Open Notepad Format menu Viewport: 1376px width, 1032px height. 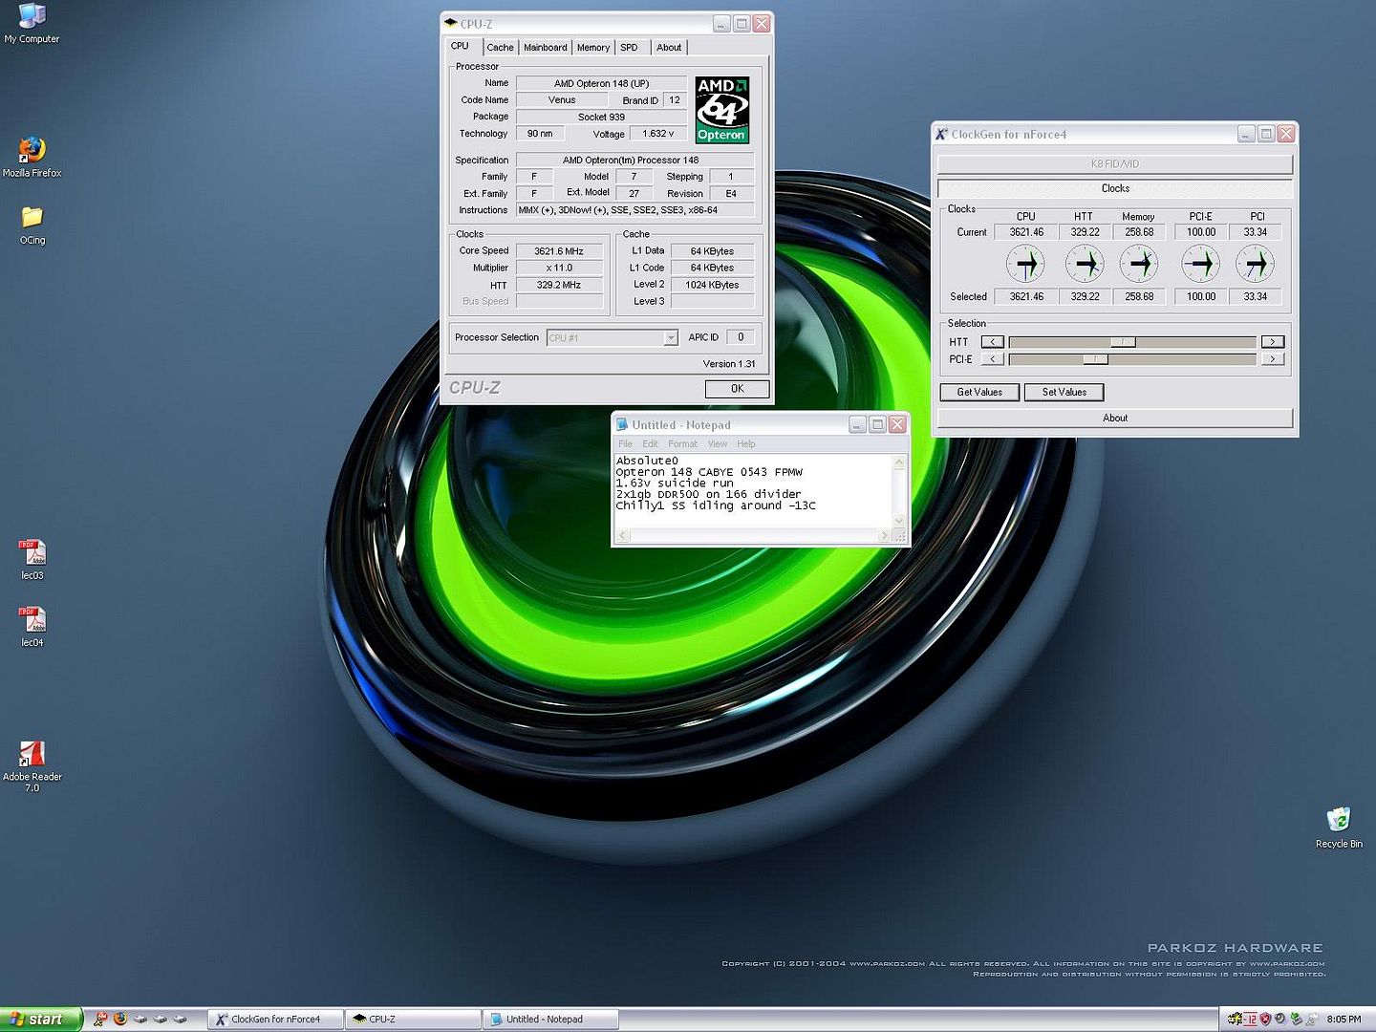682,443
